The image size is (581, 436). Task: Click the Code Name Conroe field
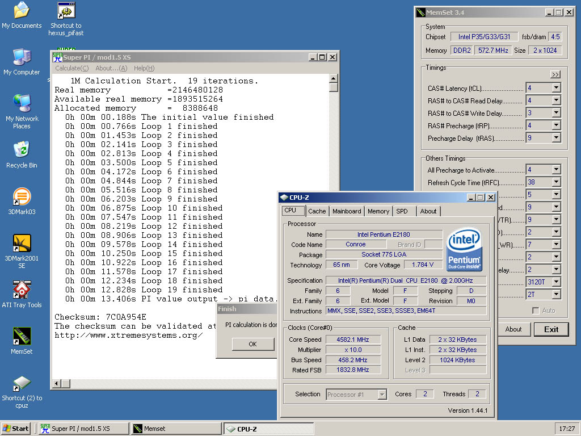click(x=356, y=244)
